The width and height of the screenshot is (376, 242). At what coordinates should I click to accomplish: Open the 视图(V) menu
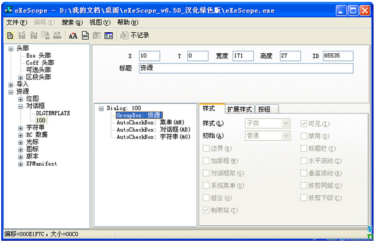point(100,22)
